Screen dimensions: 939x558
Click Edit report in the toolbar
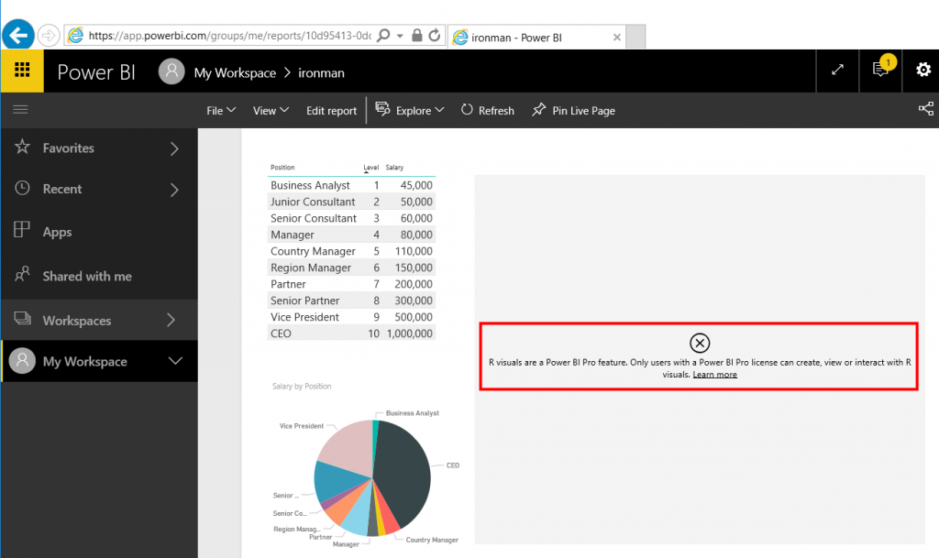(331, 110)
